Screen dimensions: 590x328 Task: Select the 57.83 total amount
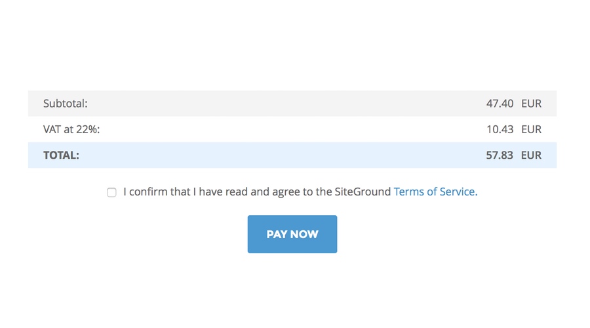500,155
